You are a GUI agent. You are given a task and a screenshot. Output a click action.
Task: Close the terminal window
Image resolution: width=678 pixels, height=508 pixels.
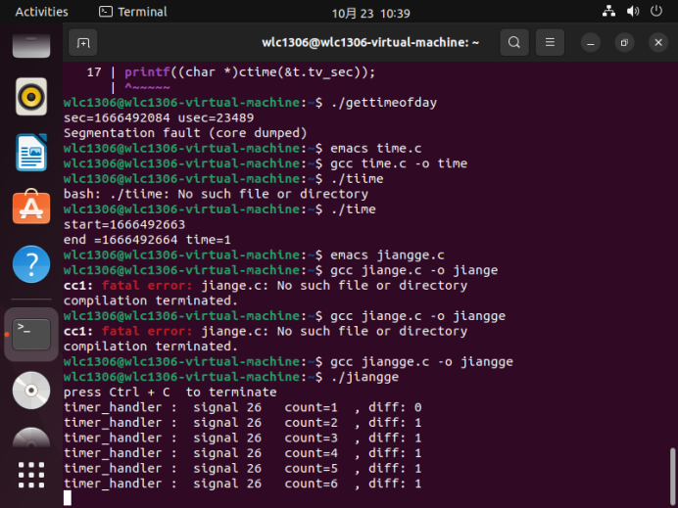[658, 43]
